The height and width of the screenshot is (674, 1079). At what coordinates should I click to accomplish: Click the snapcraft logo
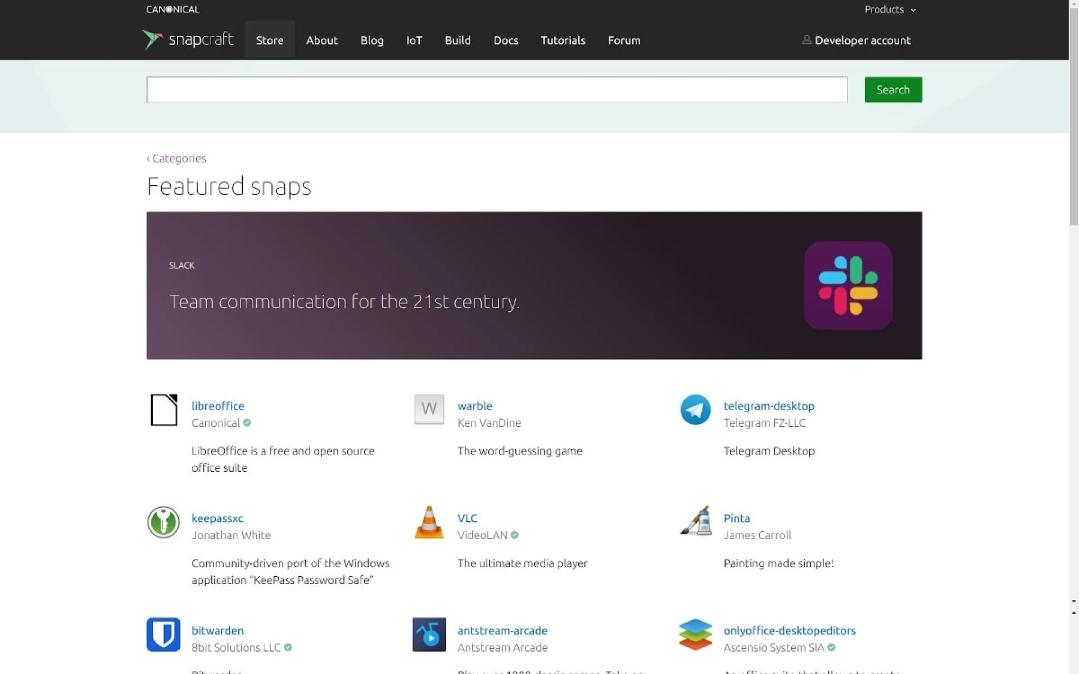point(188,39)
